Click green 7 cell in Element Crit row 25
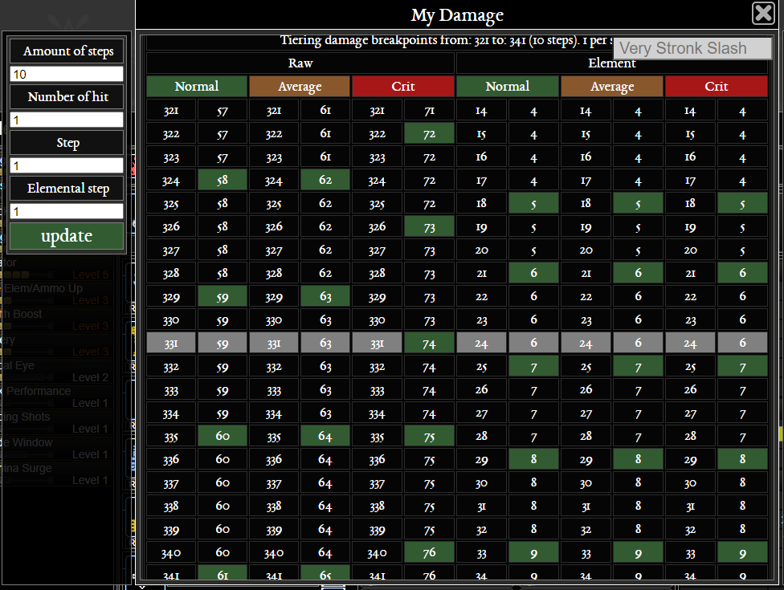The image size is (784, 590). point(742,367)
